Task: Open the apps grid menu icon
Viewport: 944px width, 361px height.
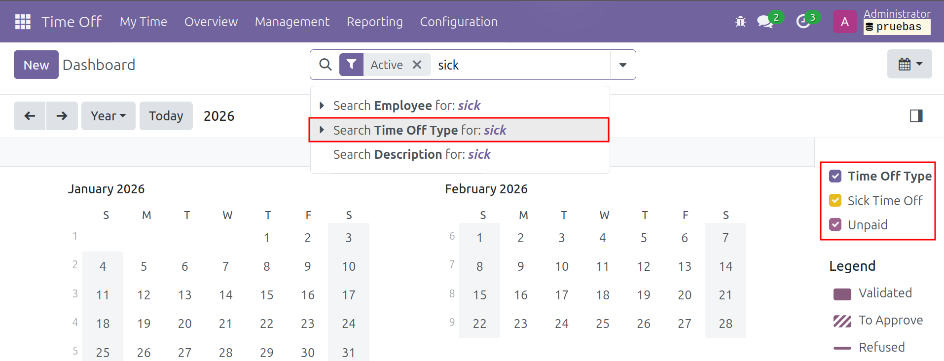Action: pos(23,22)
